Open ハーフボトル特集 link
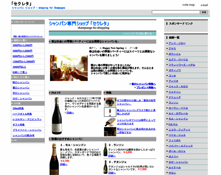The width and height of the screenshot is (221, 175). pyautogui.click(x=22, y=114)
